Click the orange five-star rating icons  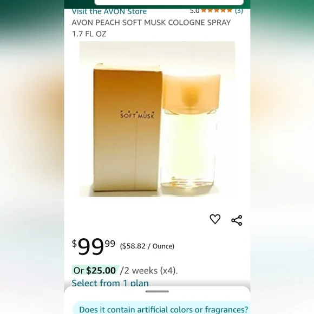click(x=217, y=10)
